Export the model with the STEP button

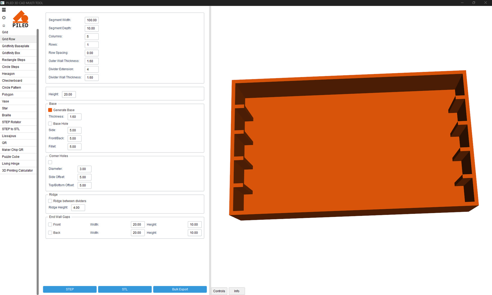[70, 289]
